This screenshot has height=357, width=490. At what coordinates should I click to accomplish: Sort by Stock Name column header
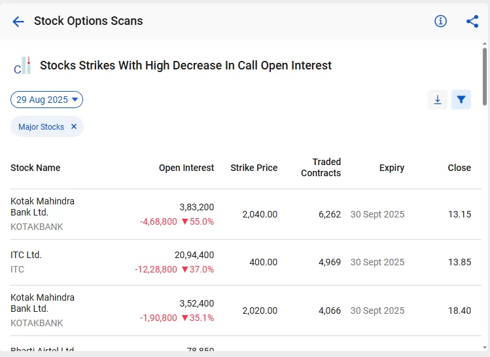click(x=35, y=168)
